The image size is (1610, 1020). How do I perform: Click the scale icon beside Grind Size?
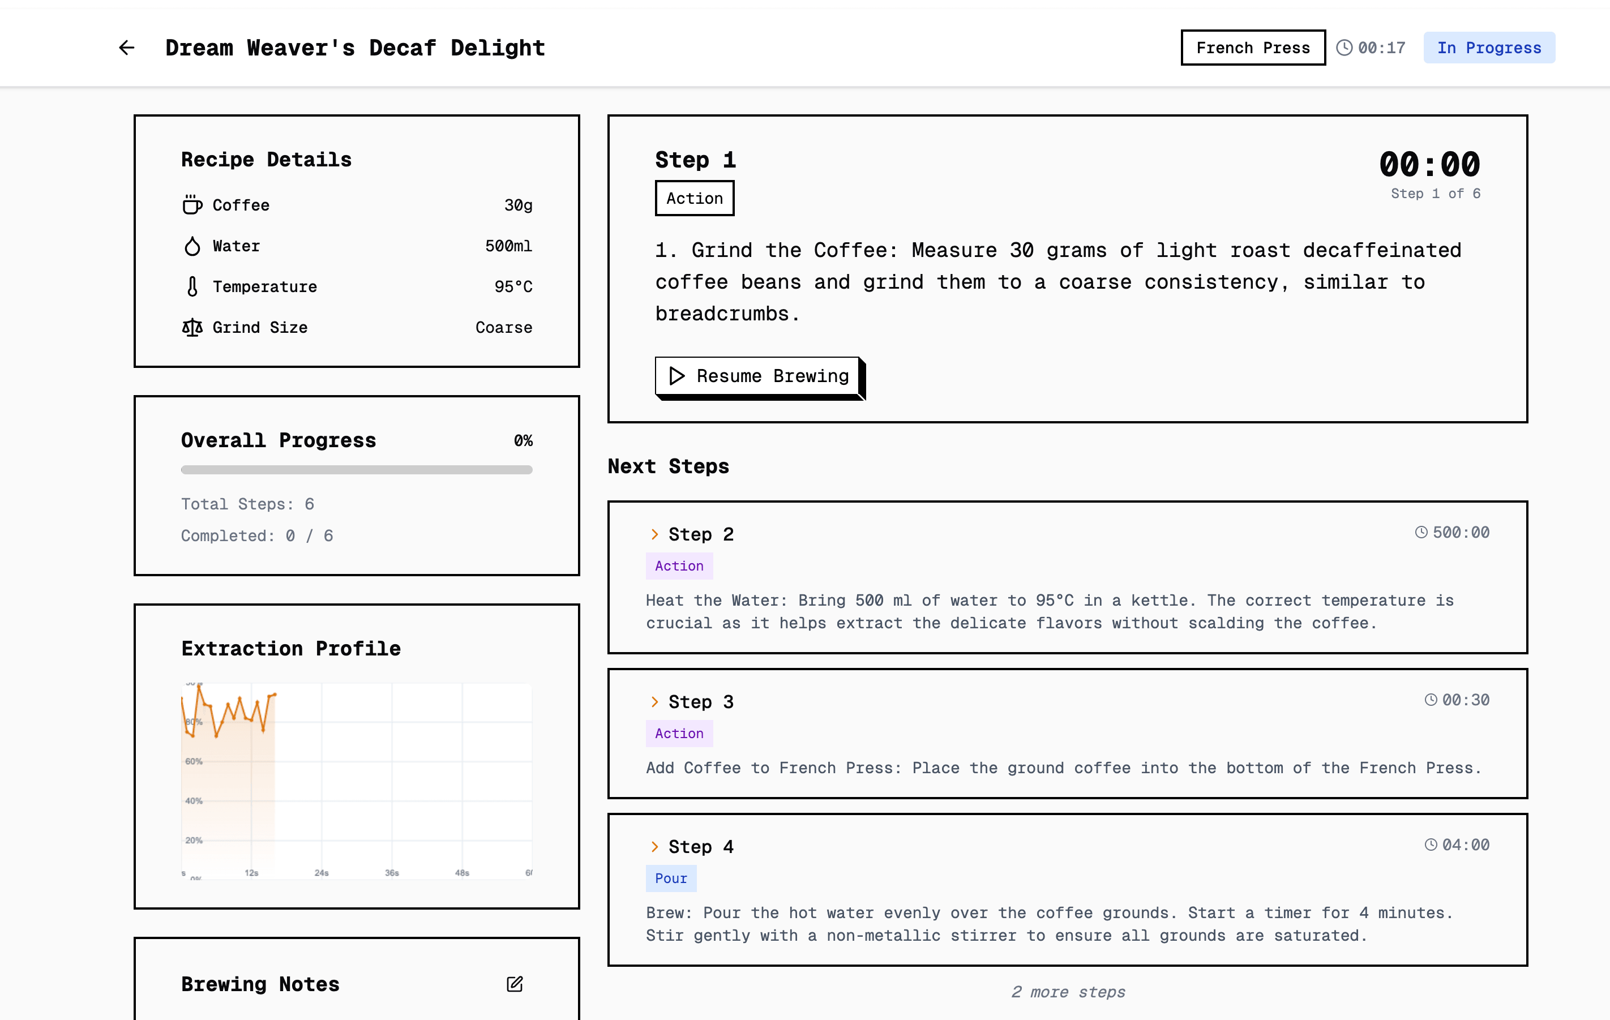192,327
